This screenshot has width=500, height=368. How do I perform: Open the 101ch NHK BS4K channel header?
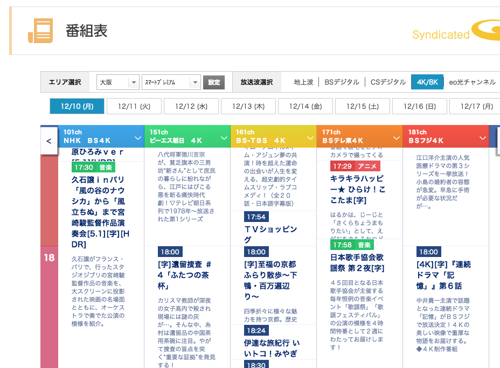[101, 136]
